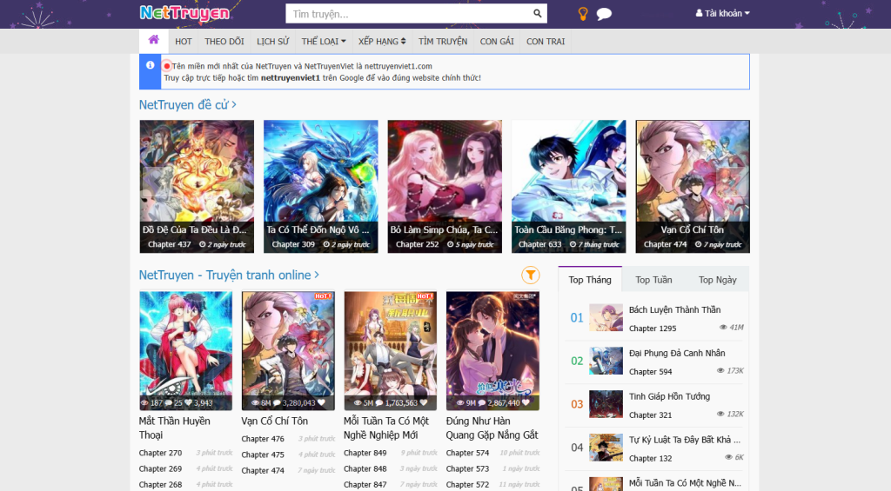Click the blue info icon in notice banner
The height and width of the screenshot is (491, 891).
[150, 65]
